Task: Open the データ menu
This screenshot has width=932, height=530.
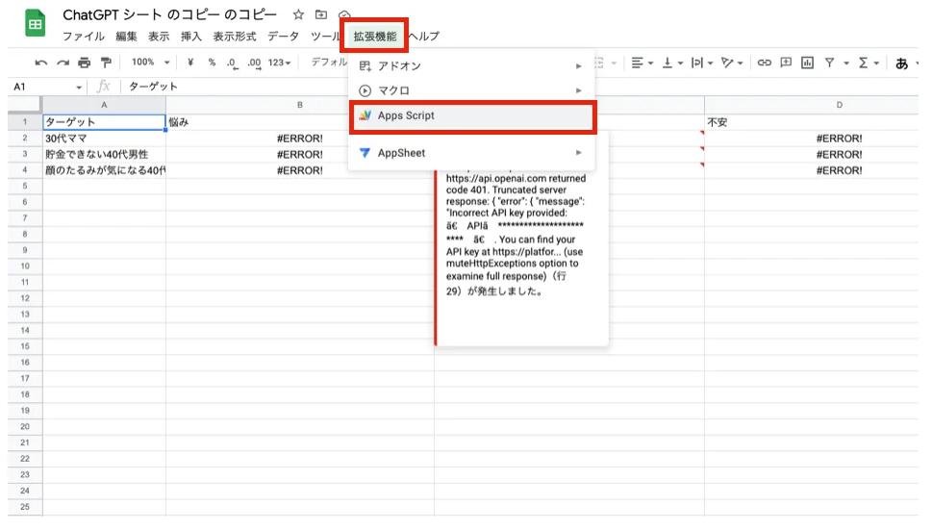Action: click(283, 37)
